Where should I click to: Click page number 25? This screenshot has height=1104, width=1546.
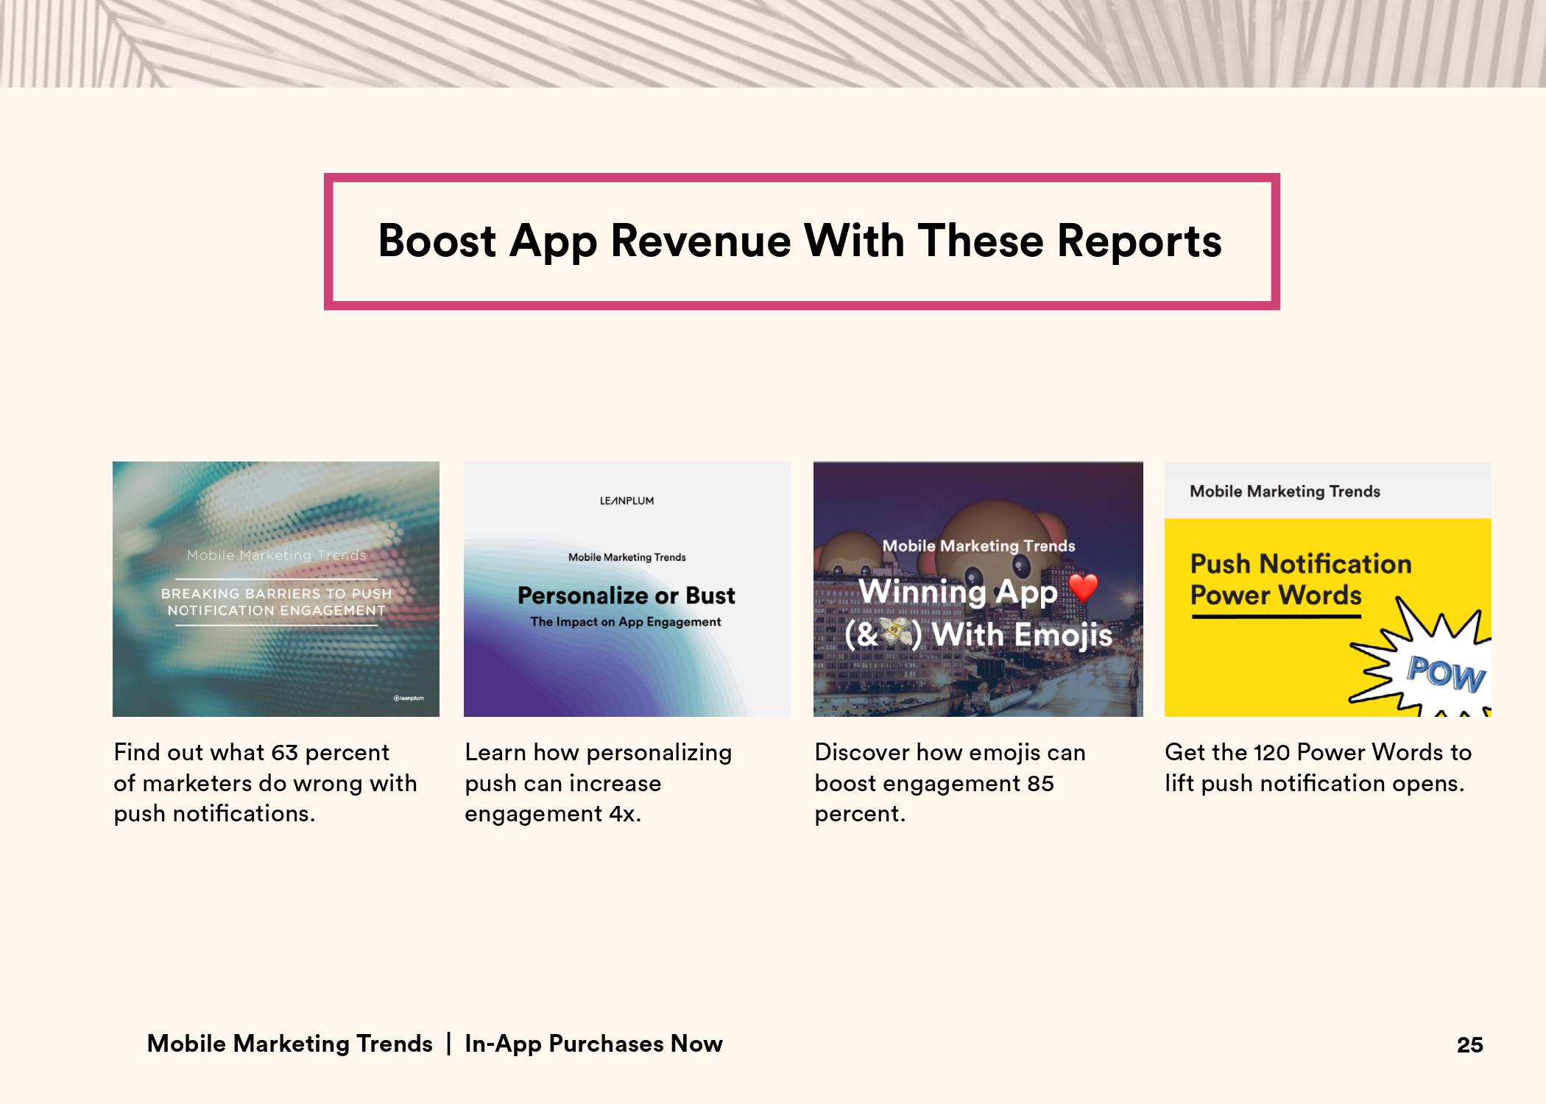pos(1469,1045)
